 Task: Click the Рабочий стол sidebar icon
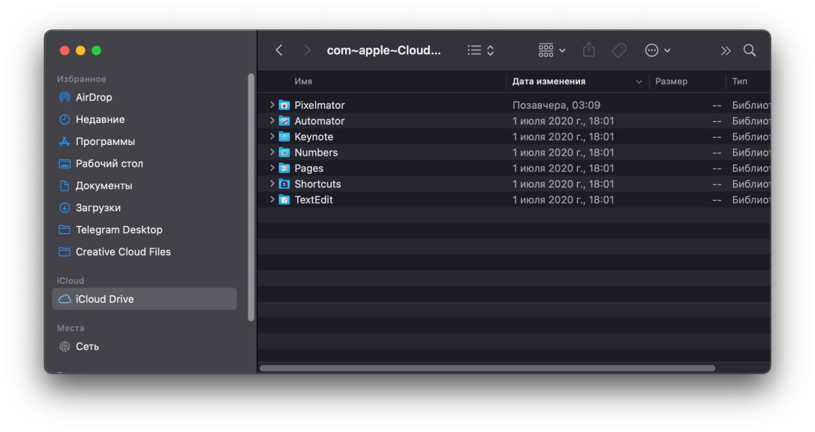tap(64, 164)
